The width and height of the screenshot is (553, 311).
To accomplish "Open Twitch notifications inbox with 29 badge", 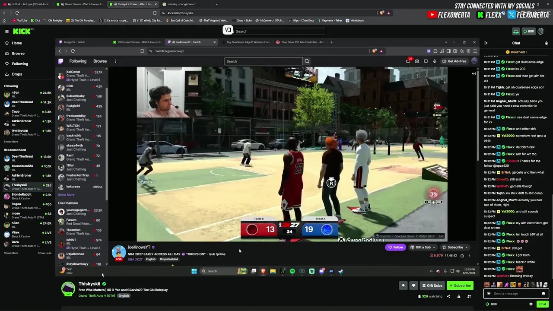I will click(408, 61).
